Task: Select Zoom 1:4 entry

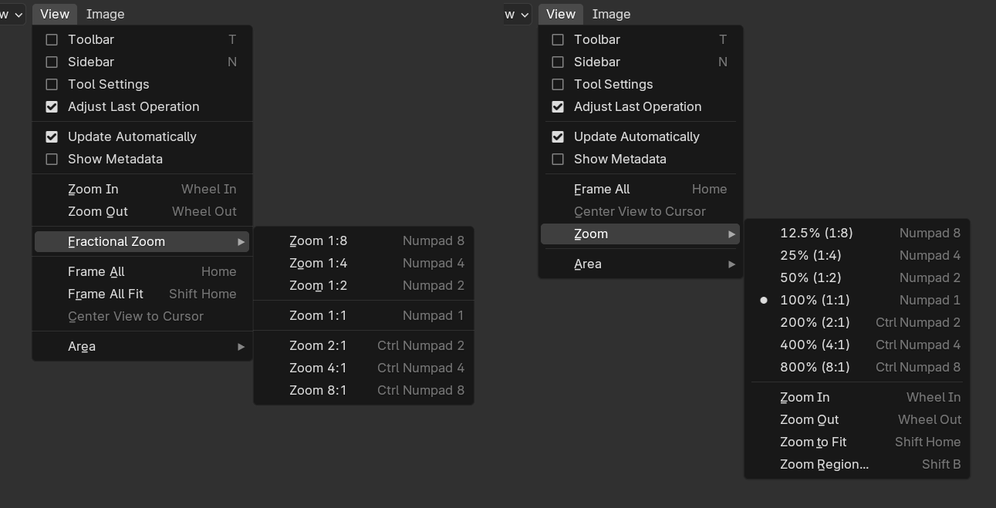Action: point(363,263)
